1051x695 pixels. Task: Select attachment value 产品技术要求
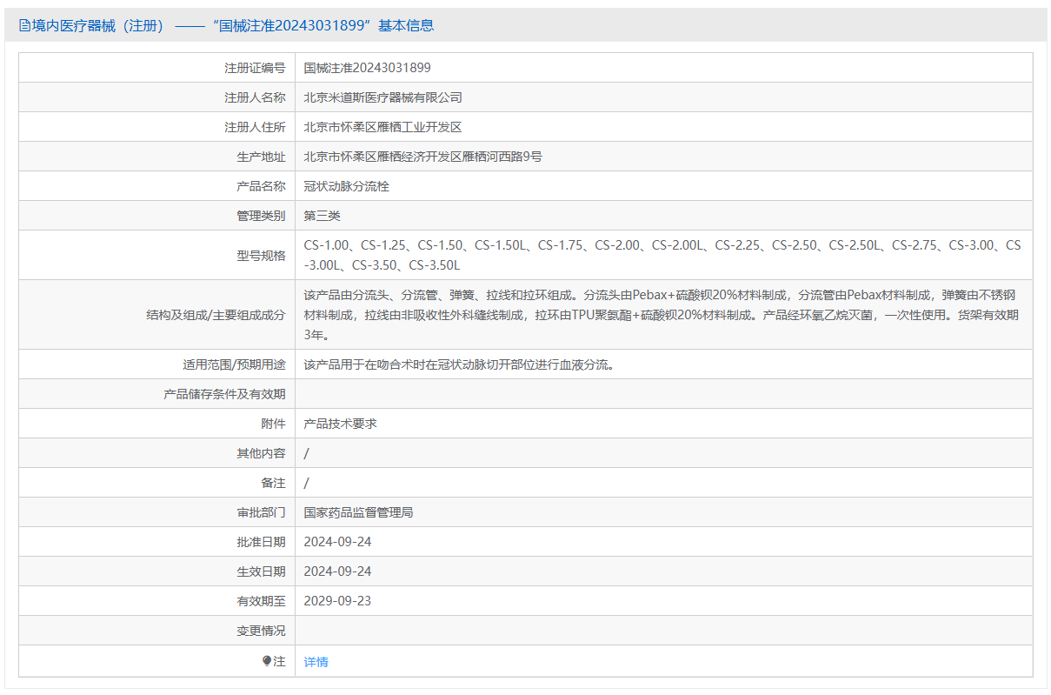click(x=340, y=424)
